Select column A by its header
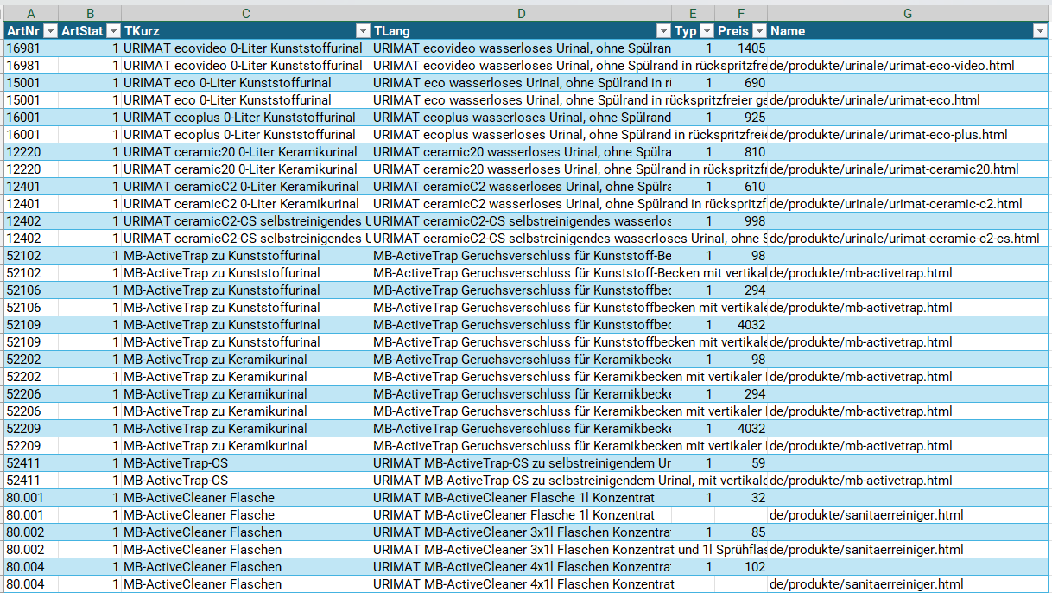 [x=30, y=13]
